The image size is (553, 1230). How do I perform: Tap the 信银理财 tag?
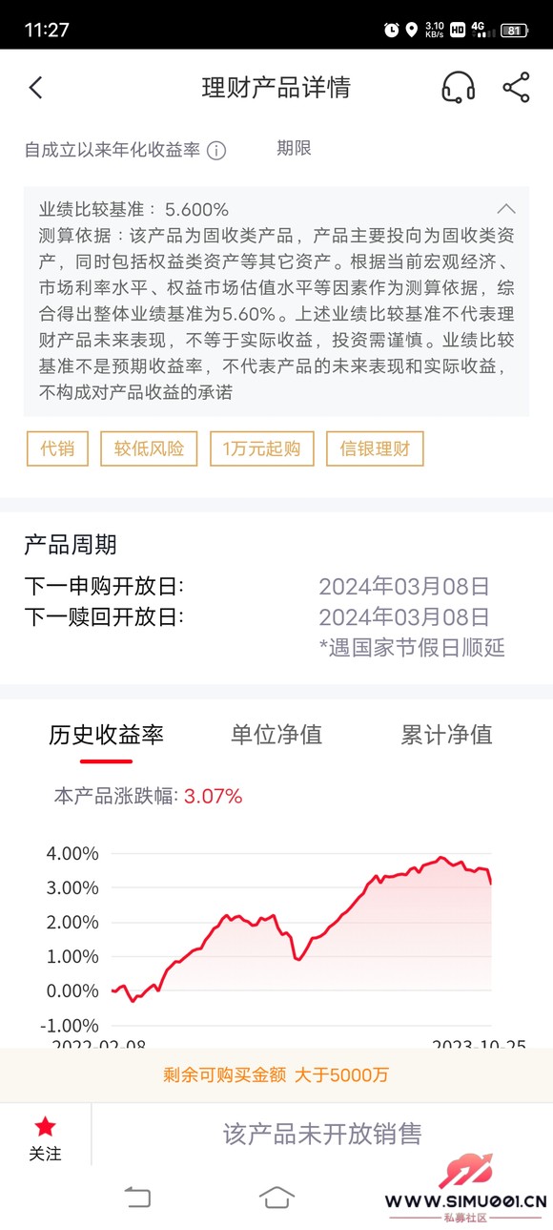click(375, 448)
